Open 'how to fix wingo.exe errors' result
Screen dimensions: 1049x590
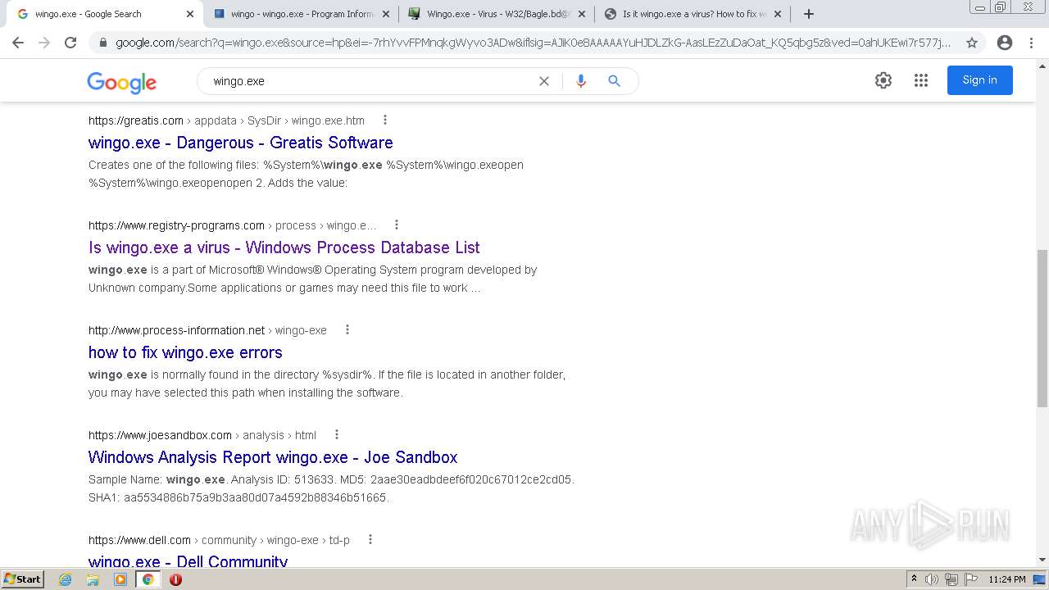185,352
